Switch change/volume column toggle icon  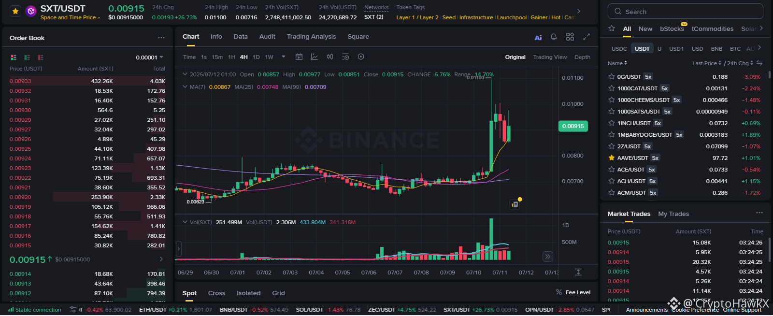click(x=759, y=63)
